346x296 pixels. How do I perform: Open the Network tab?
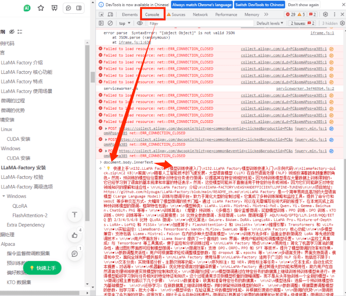click(x=200, y=15)
